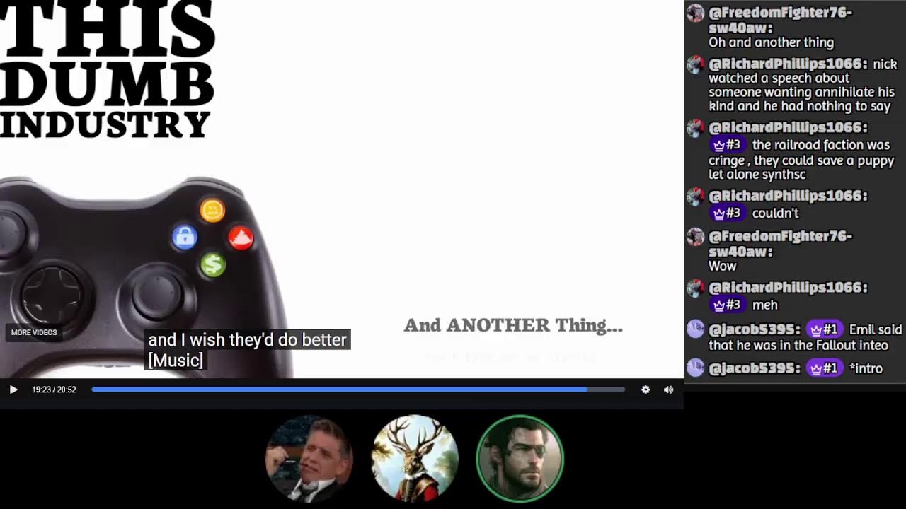906x509 pixels.
Task: Click chat text "let alone synthsc"
Action: (757, 175)
